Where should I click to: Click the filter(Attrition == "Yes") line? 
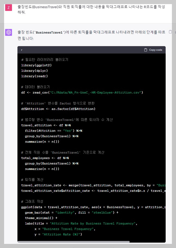click(54, 131)
